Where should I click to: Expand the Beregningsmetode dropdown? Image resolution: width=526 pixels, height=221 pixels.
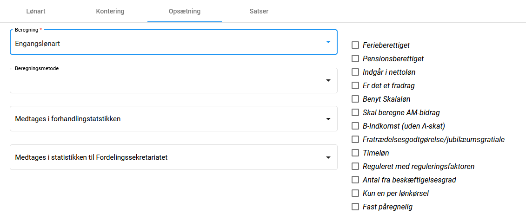point(173,81)
